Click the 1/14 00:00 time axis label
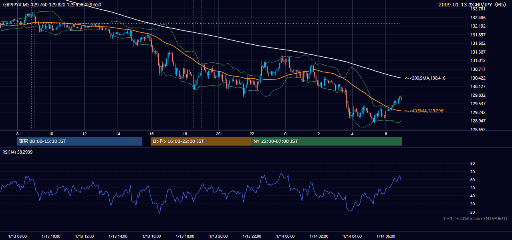Image resolution: width=512 pixels, height=240 pixels. coord(285,236)
